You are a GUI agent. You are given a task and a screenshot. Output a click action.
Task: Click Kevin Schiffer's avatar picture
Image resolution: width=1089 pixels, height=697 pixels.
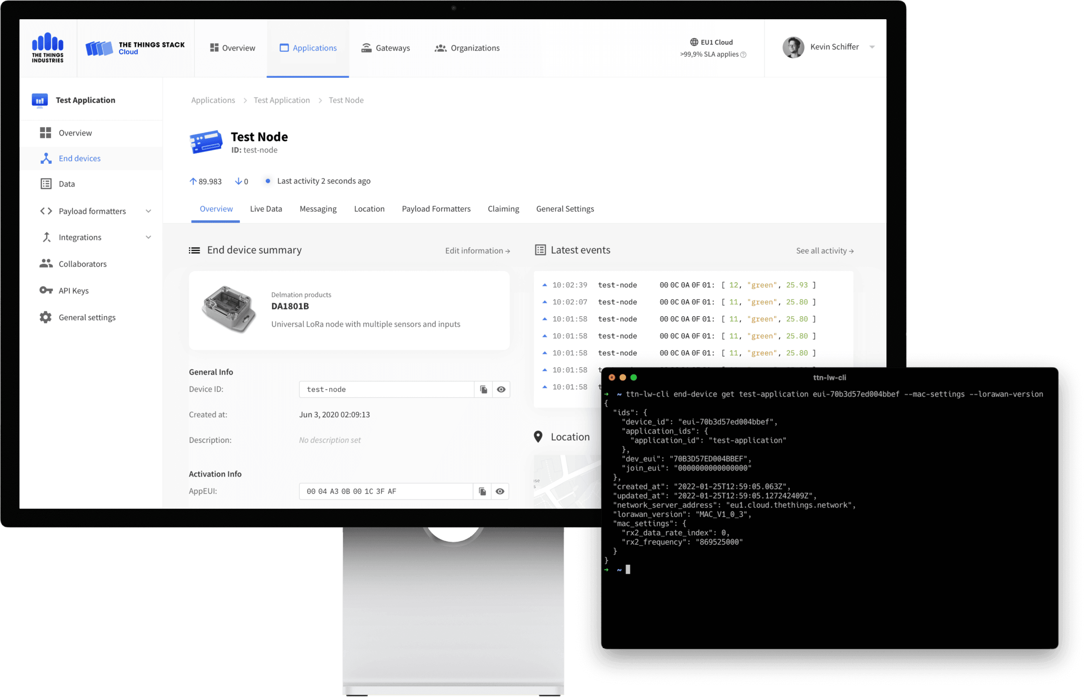coord(793,47)
